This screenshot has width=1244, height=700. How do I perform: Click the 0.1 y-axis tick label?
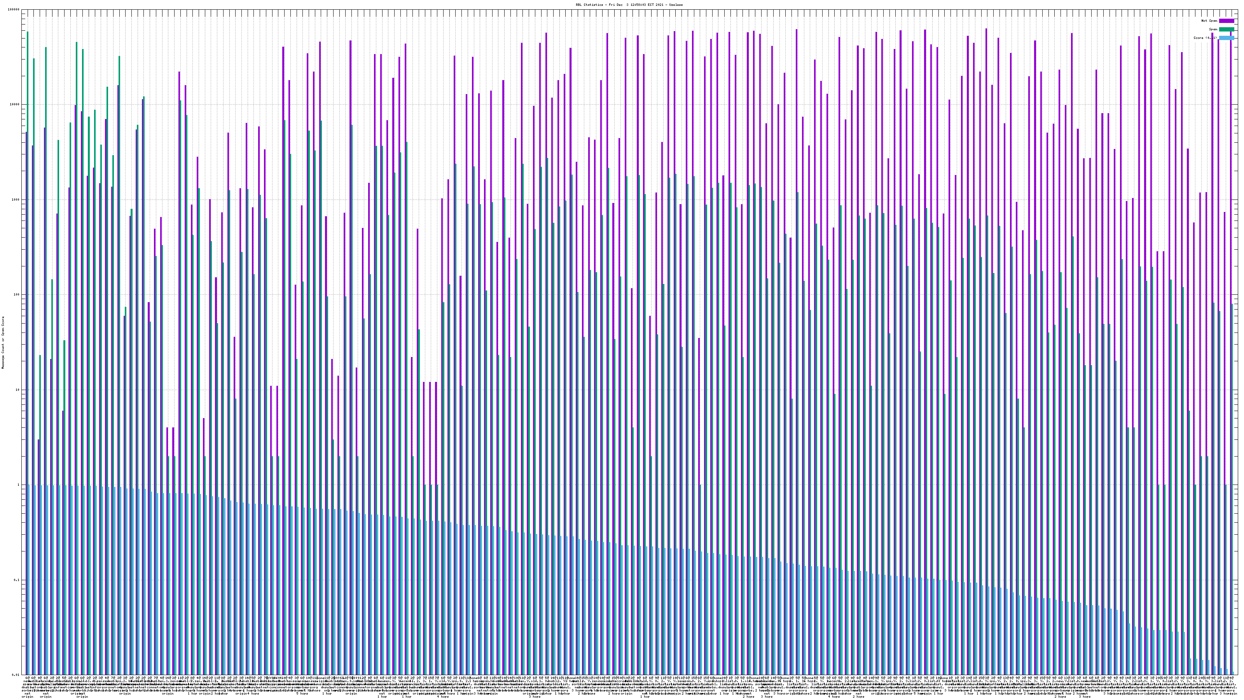(x=17, y=580)
